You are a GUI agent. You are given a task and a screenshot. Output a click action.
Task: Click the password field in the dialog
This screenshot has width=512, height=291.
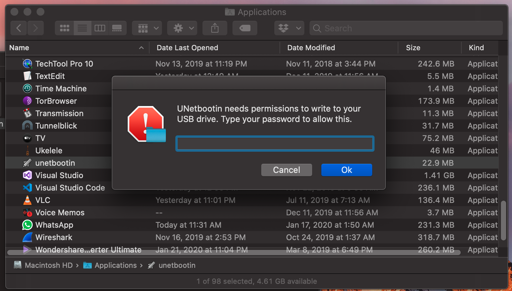(275, 144)
